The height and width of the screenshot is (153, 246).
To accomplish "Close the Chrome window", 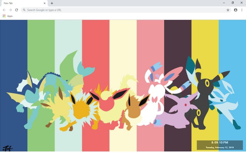I will (241, 3).
